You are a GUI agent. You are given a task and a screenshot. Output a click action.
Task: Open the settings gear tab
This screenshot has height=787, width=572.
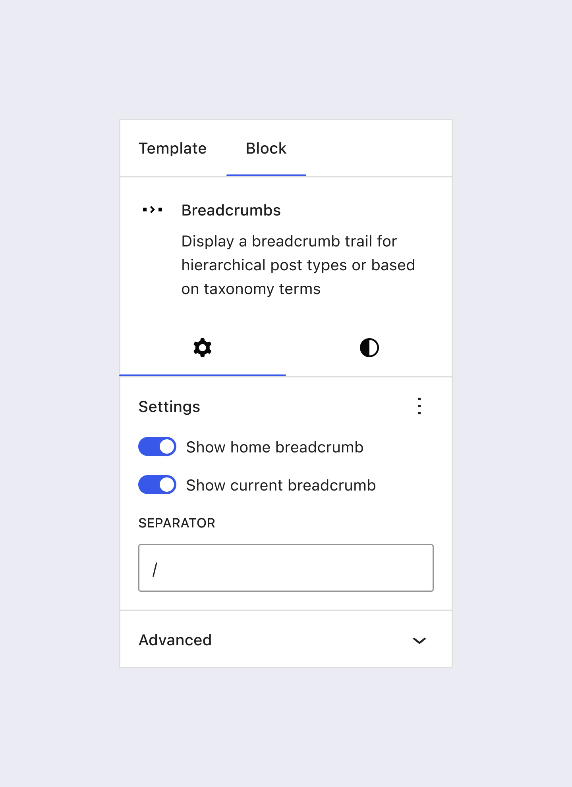[203, 348]
